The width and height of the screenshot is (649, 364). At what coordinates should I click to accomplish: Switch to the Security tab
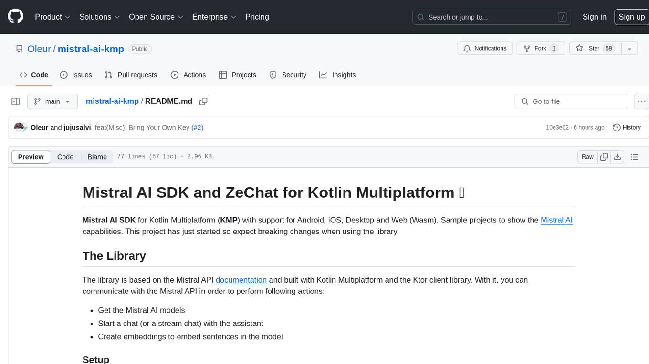click(288, 75)
